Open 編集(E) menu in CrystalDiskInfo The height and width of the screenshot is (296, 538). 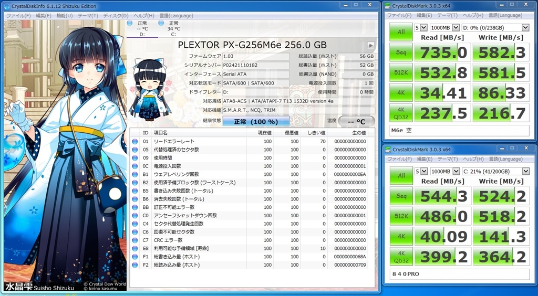coord(44,16)
